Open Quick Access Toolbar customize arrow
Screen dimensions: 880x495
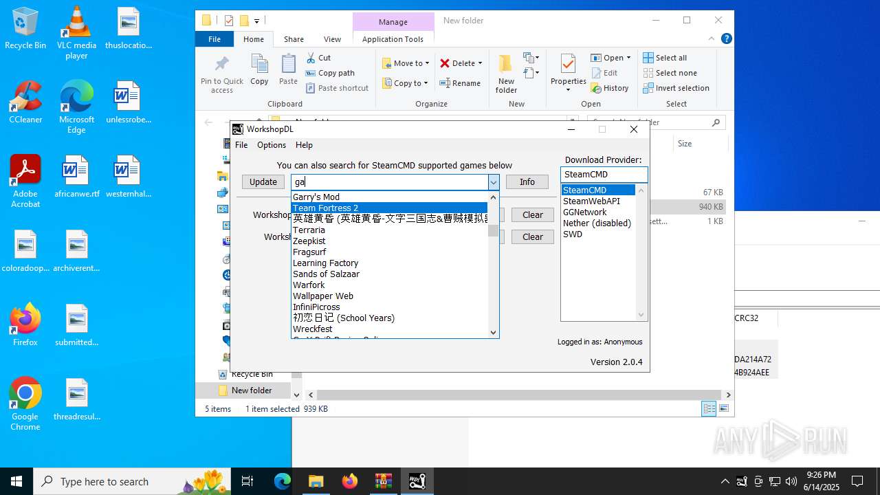coord(257,21)
